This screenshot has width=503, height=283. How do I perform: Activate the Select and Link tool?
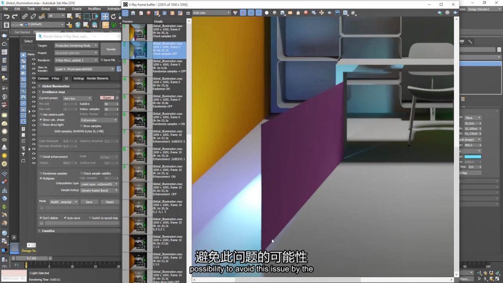(x=25, y=16)
